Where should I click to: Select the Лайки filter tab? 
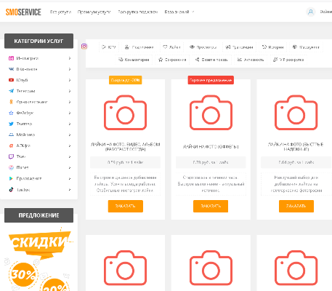[x=171, y=47]
